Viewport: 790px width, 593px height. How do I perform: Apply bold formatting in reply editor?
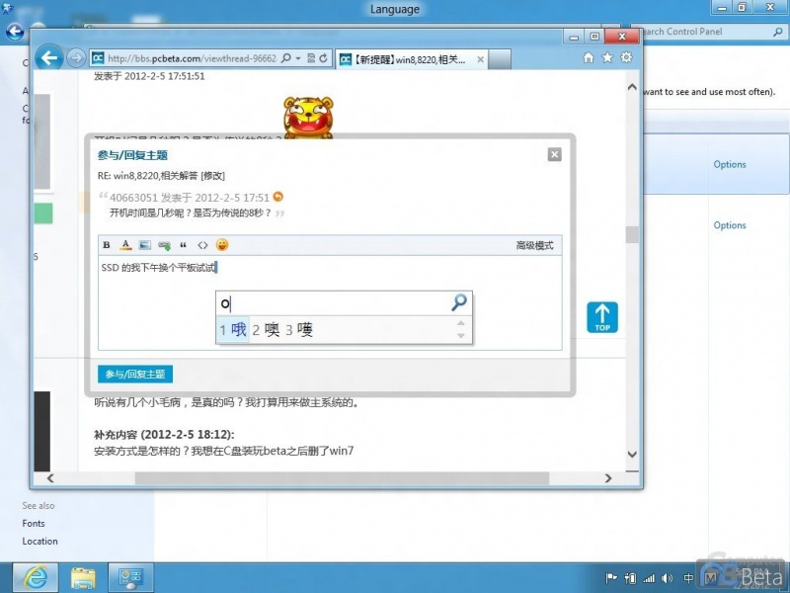(107, 245)
